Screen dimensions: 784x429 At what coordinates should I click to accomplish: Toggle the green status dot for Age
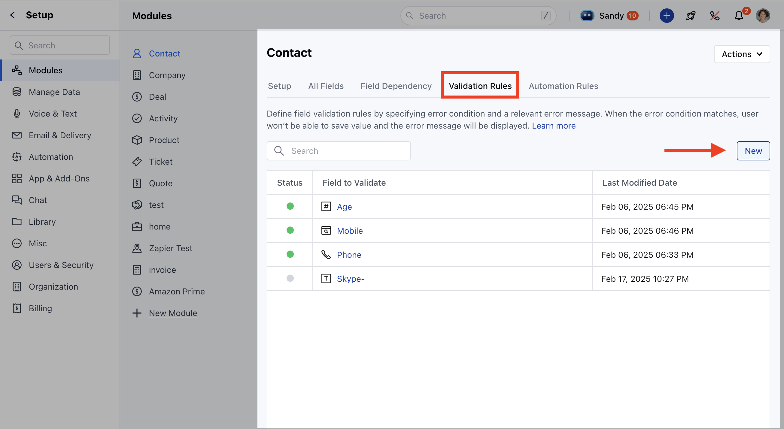point(290,206)
